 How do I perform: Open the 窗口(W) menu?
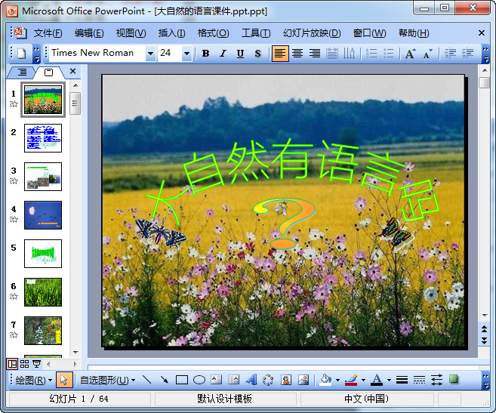[369, 33]
